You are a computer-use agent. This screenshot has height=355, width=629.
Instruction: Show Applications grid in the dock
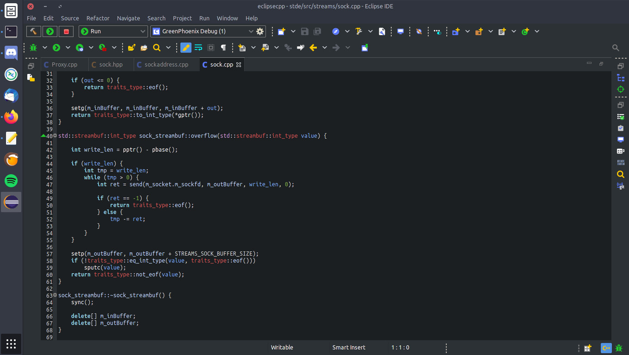(x=11, y=344)
